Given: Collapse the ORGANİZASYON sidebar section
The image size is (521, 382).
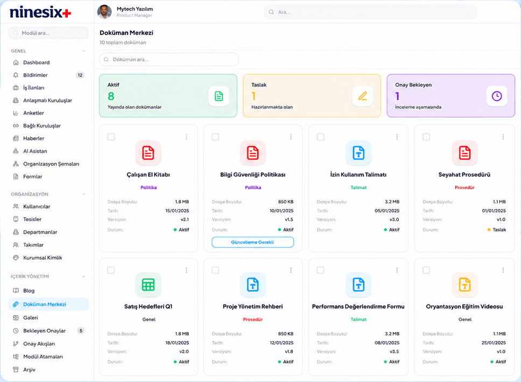Looking at the screenshot, I should [83, 194].
